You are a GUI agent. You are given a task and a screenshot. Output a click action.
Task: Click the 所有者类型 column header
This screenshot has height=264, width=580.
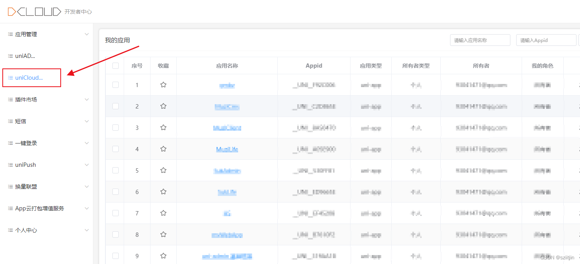(x=416, y=66)
